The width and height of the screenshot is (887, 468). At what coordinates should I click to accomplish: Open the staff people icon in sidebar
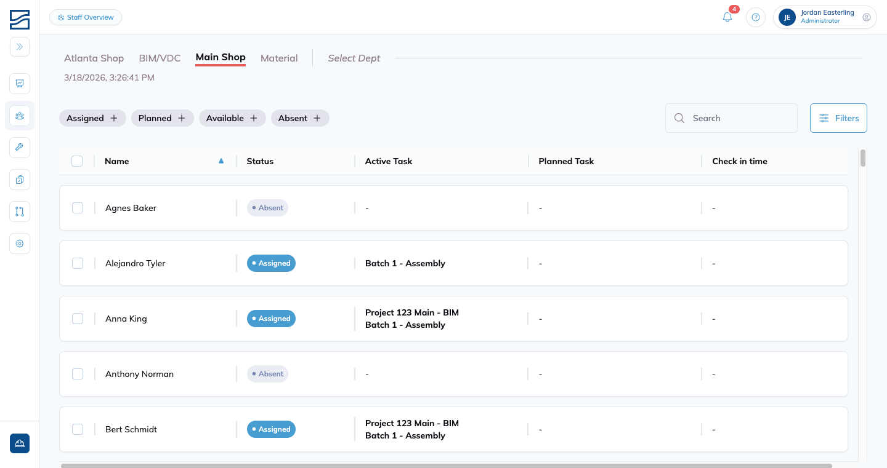[x=20, y=116]
